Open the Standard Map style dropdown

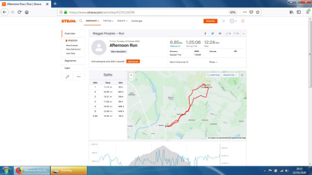pyautogui.click(x=230, y=75)
